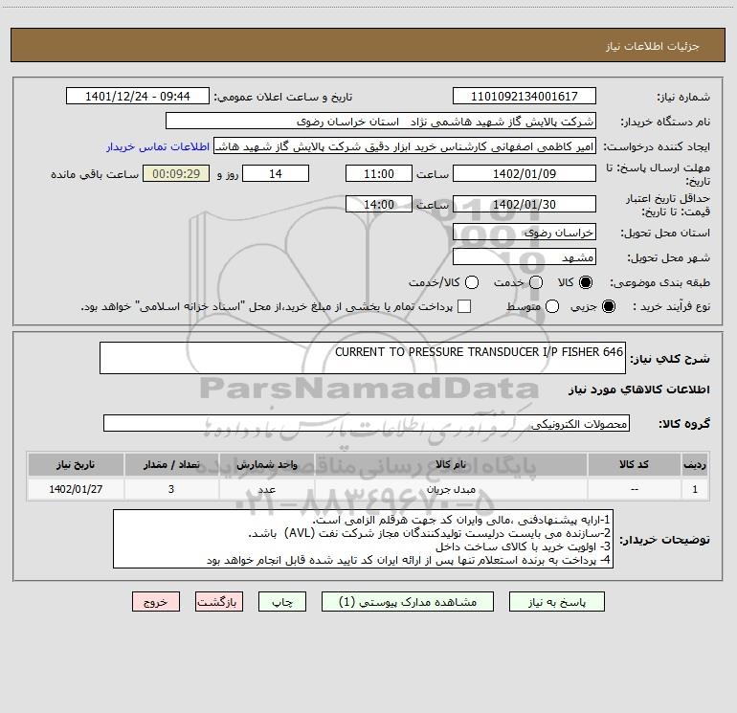Click the کد کالا column header
Viewport: 737px width, 713px height.
click(x=634, y=465)
